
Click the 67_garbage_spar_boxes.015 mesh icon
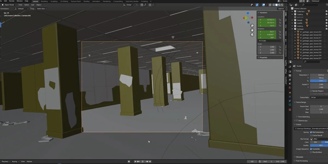(x=298, y=32)
